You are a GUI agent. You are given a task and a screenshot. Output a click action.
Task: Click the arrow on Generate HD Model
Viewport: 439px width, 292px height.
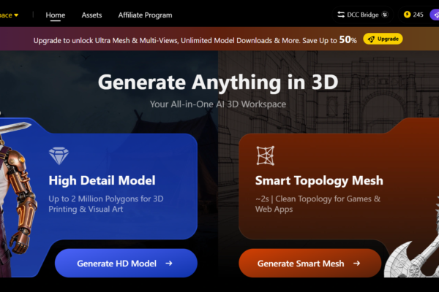pyautogui.click(x=169, y=264)
